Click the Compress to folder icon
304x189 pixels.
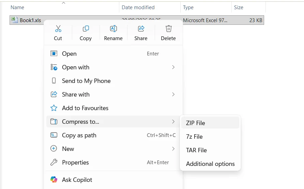54,121
